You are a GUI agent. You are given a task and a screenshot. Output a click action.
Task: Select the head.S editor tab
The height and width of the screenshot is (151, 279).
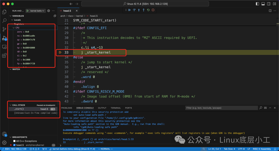(67, 11)
